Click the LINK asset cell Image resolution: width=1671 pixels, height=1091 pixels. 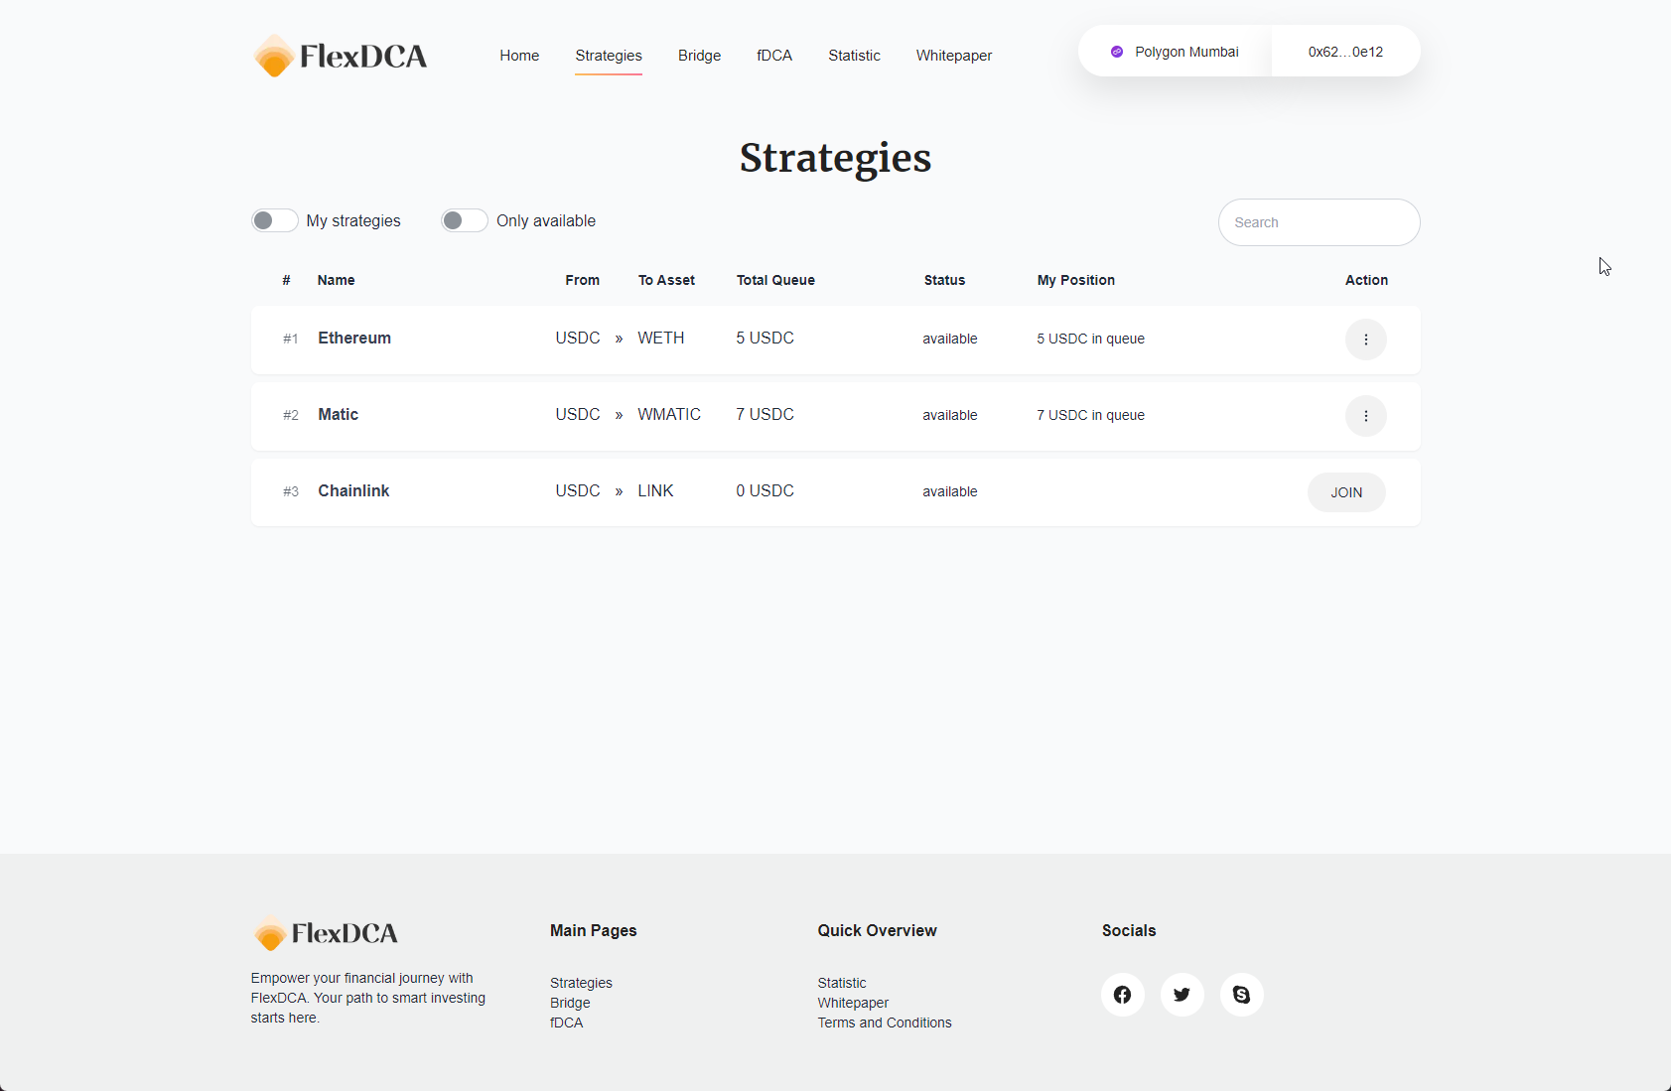[655, 490]
